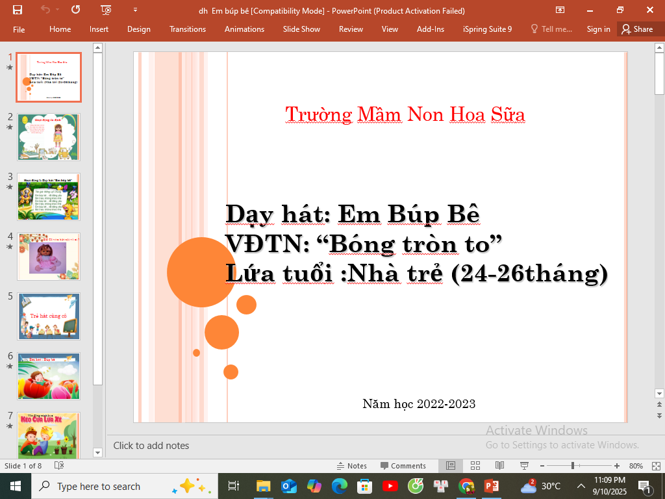Toggle the Notes pane
The height and width of the screenshot is (499, 665).
coord(351,466)
